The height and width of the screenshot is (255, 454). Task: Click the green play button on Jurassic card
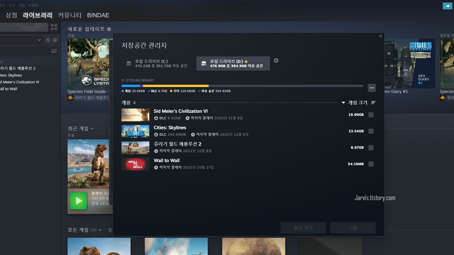click(x=78, y=201)
